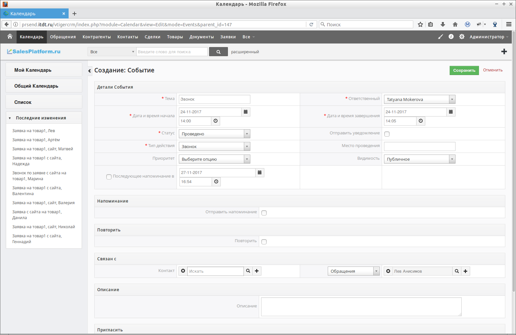The image size is (516, 335).
Task: Clear the contact field selection
Action: (x=183, y=271)
